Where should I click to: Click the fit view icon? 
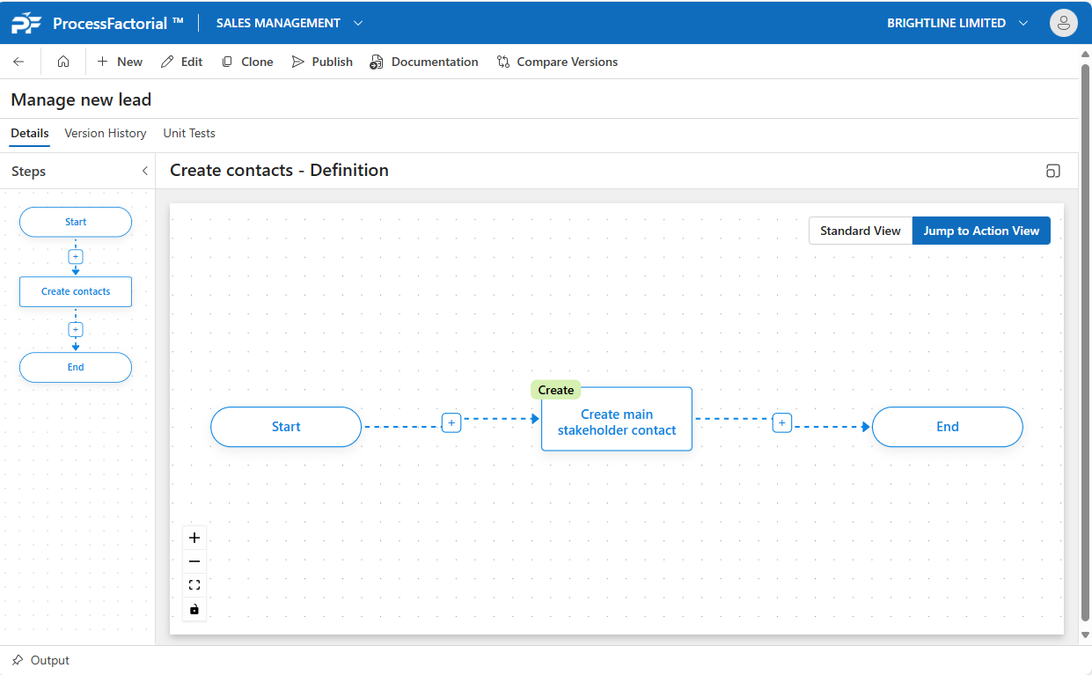194,585
